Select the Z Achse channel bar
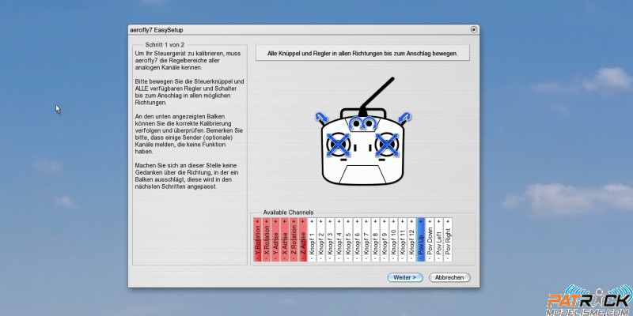Image resolution: width=633 pixels, height=316 pixels. point(303,239)
